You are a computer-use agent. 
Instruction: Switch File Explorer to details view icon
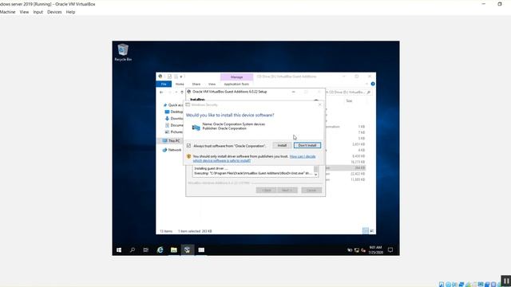click(366, 230)
